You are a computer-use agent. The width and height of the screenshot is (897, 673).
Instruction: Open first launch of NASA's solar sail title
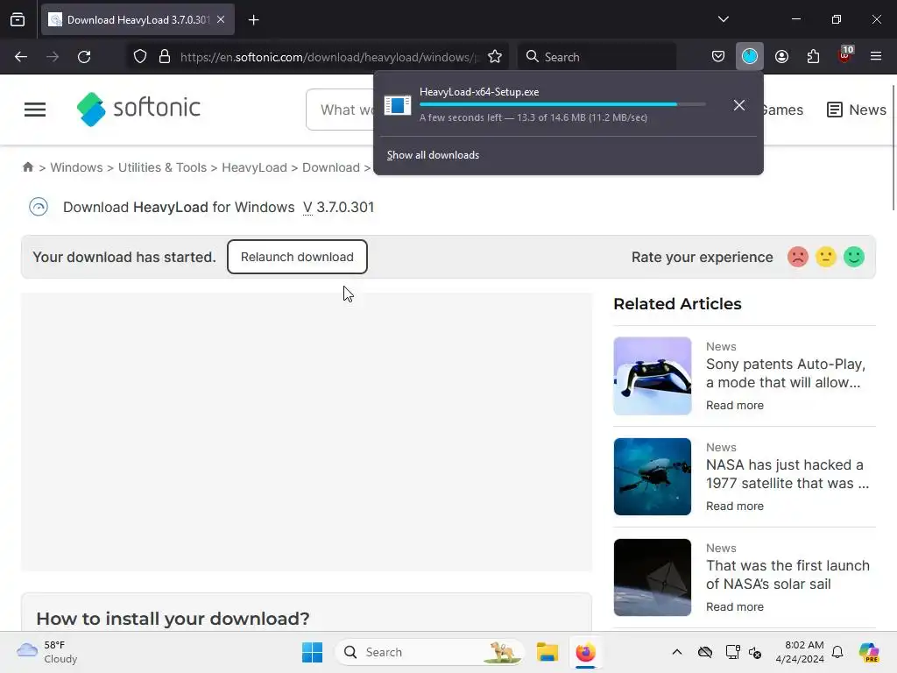coord(788,575)
